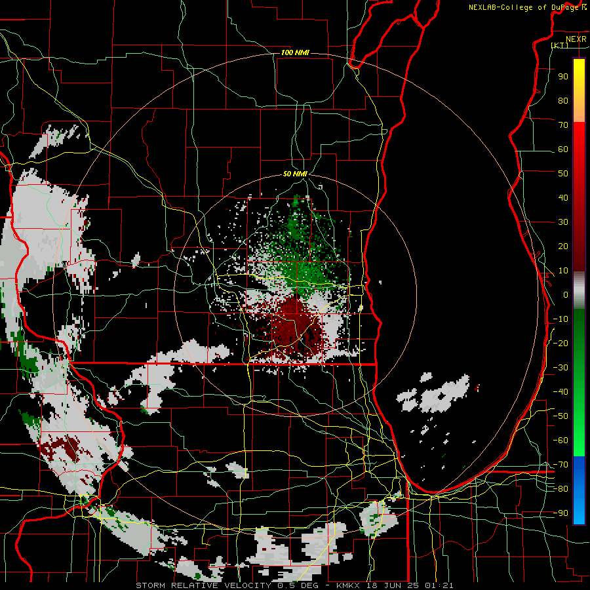The image size is (590, 590).
Task: Click "STORM RELATIVE VELOCITY" in the bottom caption
Action: [203, 585]
